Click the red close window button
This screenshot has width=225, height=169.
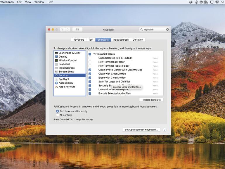[x=49, y=30]
